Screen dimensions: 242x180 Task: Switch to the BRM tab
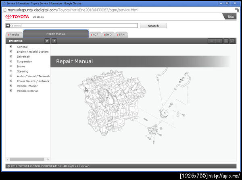pos(121,35)
